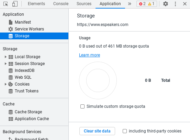Enable Simulate custom storage quota checkbox
Screen dimensions: 190x140
[x=82, y=106]
